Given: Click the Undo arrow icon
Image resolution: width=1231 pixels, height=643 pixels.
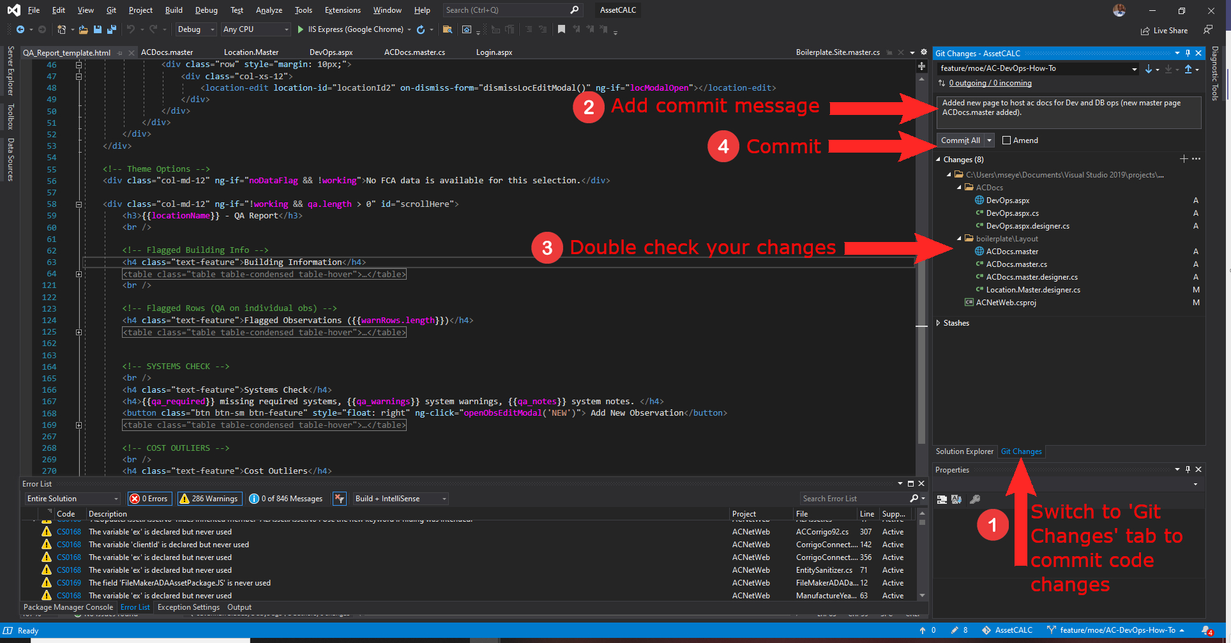Looking at the screenshot, I should point(131,29).
